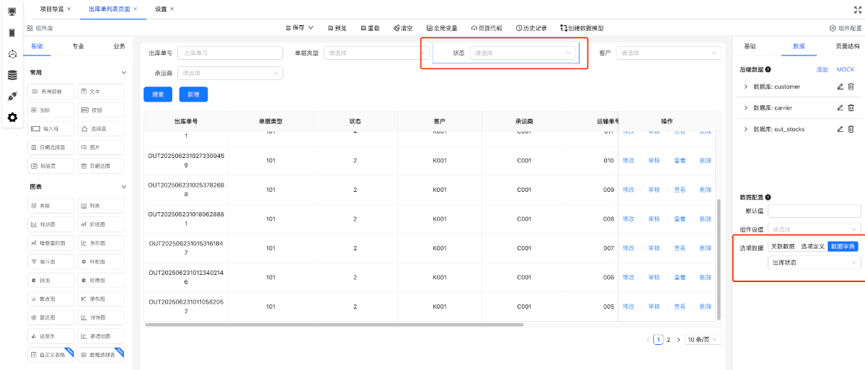Open 全局变量 global variables
The height and width of the screenshot is (370, 865).
[x=442, y=28]
